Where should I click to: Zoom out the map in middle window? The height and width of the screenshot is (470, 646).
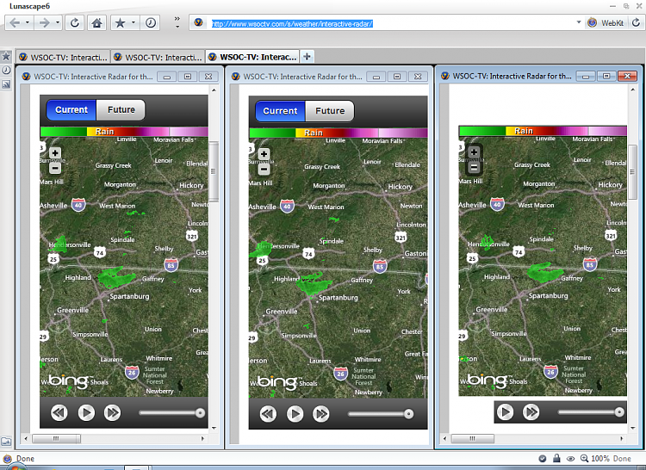[264, 170]
